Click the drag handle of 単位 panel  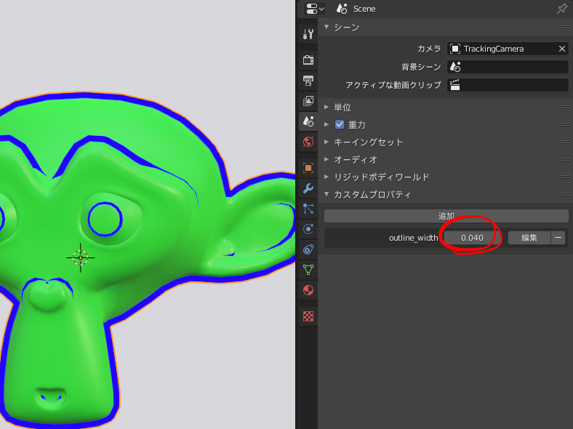(564, 107)
